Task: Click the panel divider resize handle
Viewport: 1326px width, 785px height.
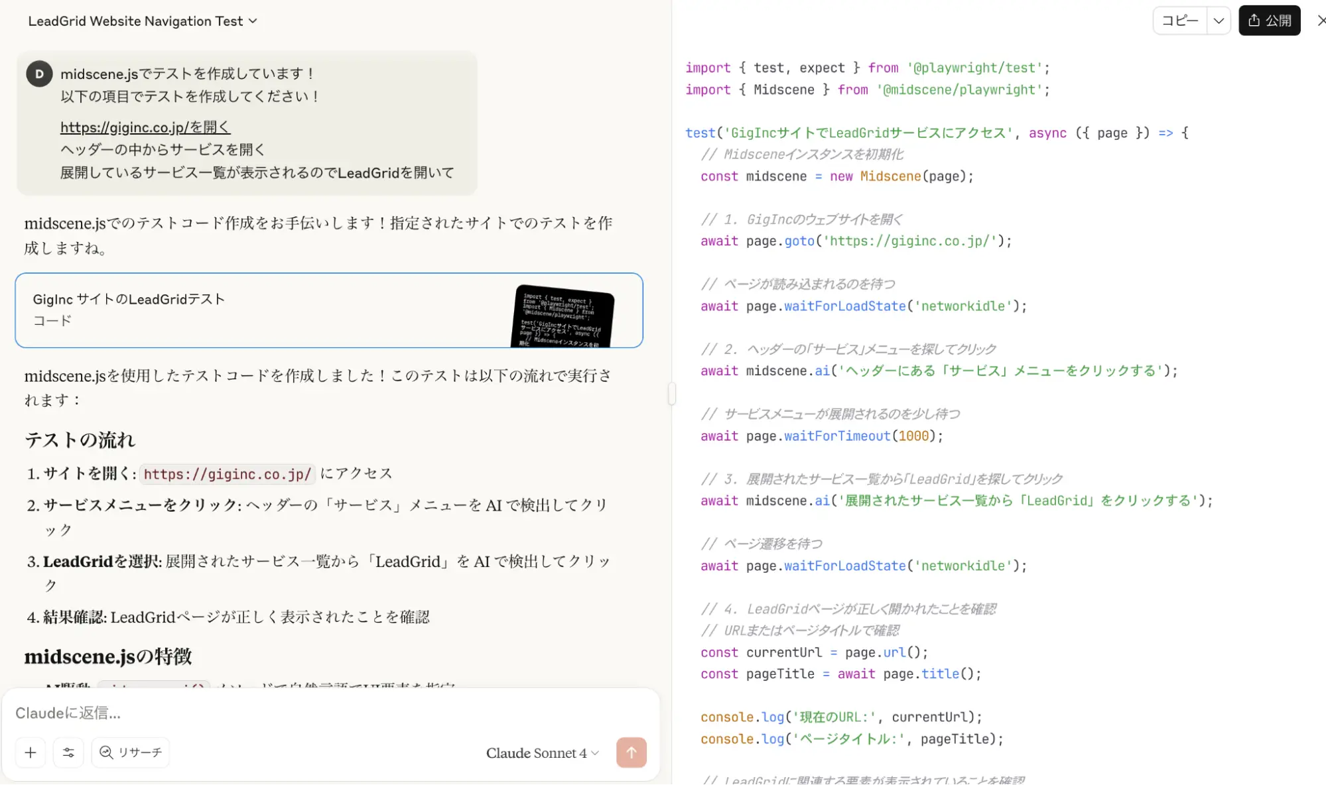Action: [x=672, y=394]
